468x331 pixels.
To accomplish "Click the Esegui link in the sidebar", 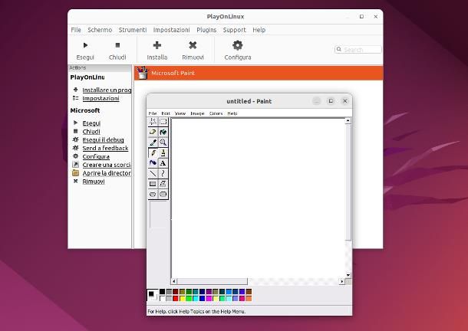I will click(x=91, y=123).
